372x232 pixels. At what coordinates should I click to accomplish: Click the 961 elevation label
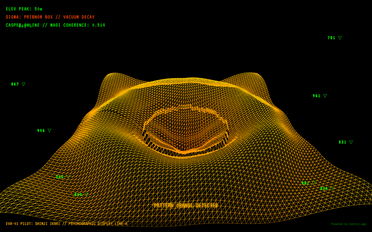point(316,96)
